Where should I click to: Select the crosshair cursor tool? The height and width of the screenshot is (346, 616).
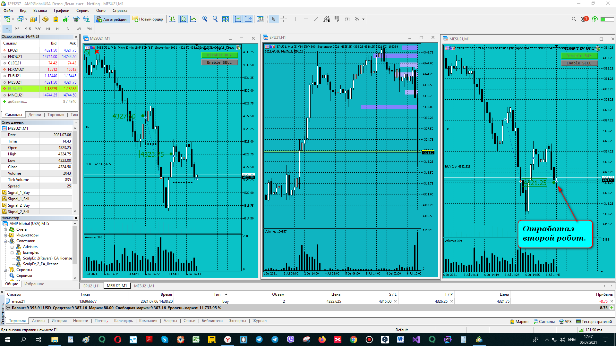click(x=284, y=19)
